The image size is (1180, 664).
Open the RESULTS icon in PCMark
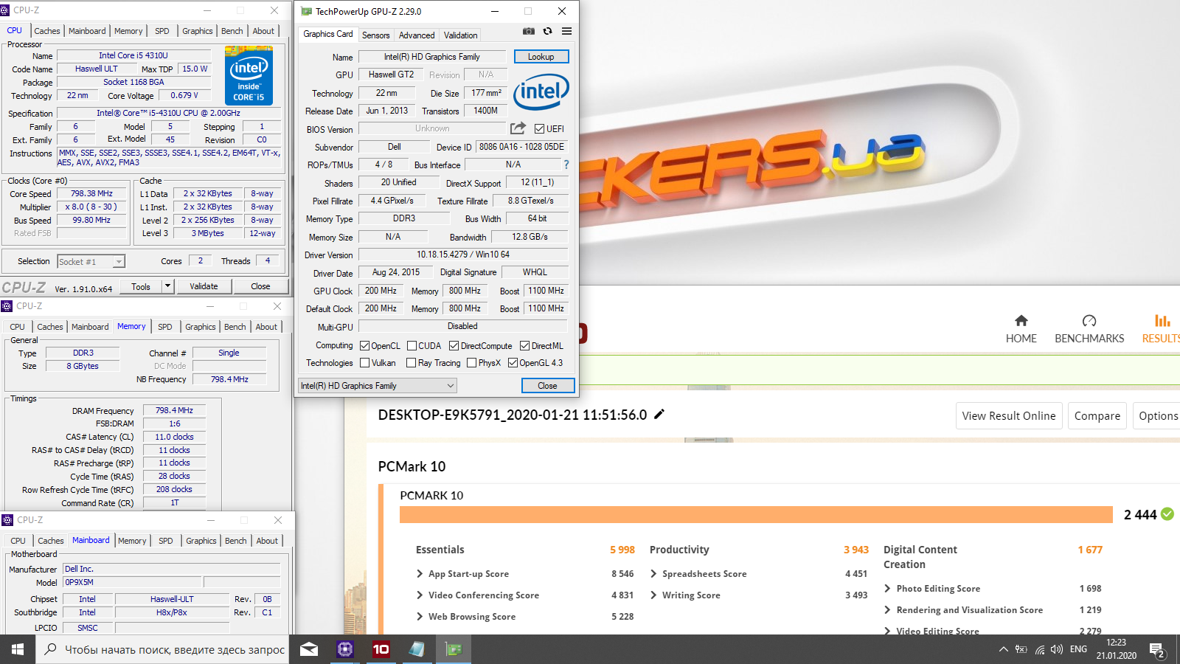(1162, 320)
